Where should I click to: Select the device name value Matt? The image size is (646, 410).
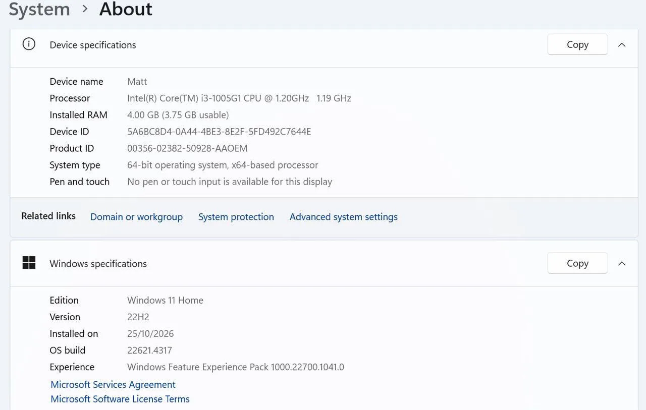[137, 82]
